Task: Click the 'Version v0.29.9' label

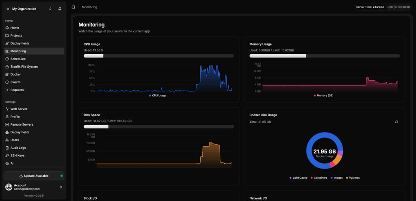Action: pos(34,196)
